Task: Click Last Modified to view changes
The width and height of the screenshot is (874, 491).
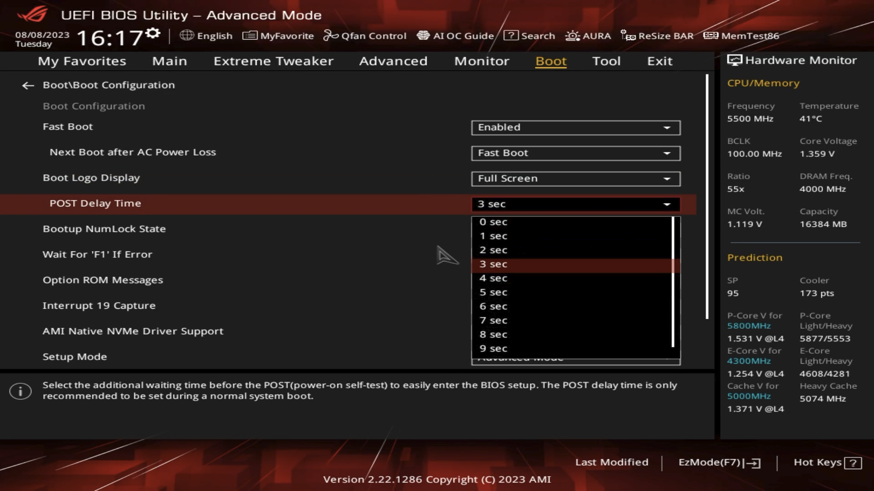Action: (x=612, y=462)
